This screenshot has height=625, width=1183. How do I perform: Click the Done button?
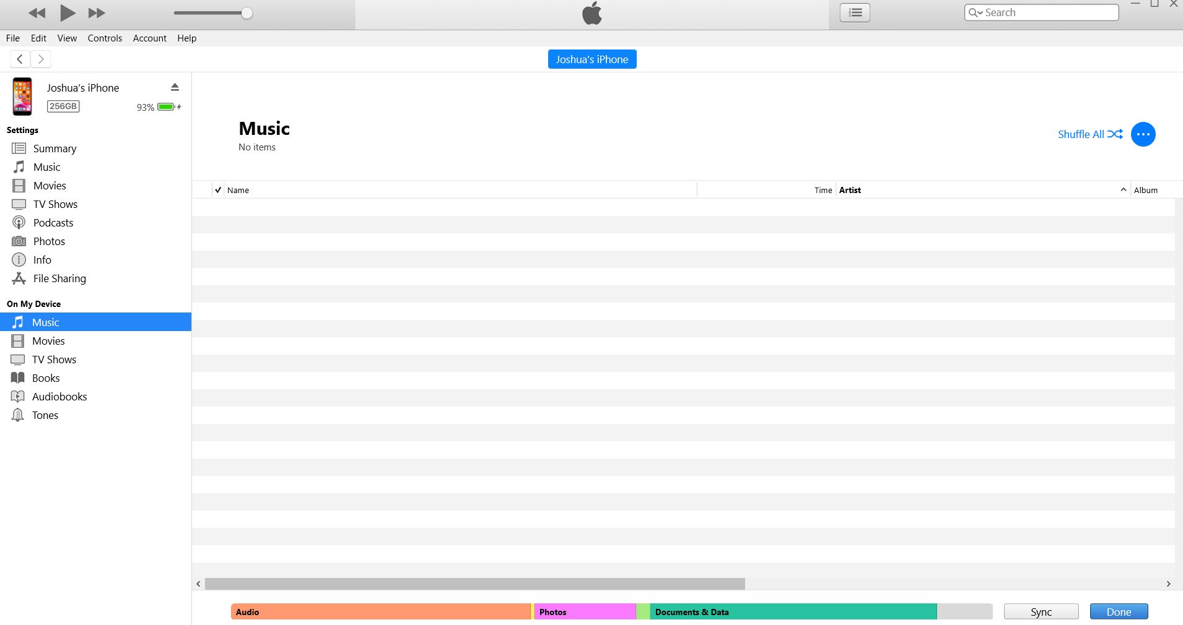1119,611
